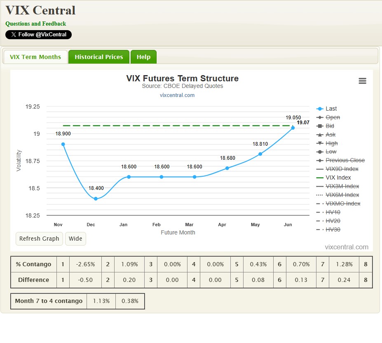
Task: Select the VIX Term Months tab
Action: 35,57
